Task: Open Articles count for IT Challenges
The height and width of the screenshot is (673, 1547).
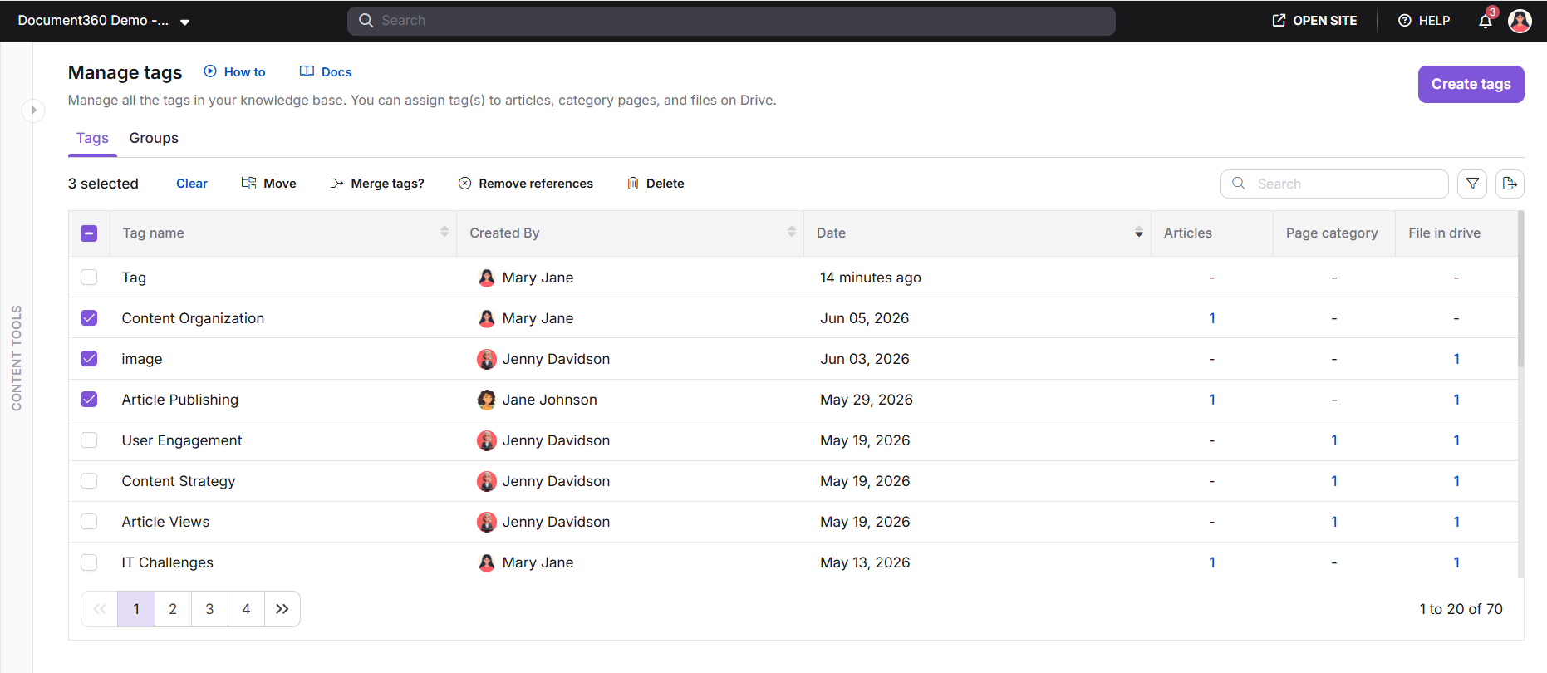Action: (1212, 562)
